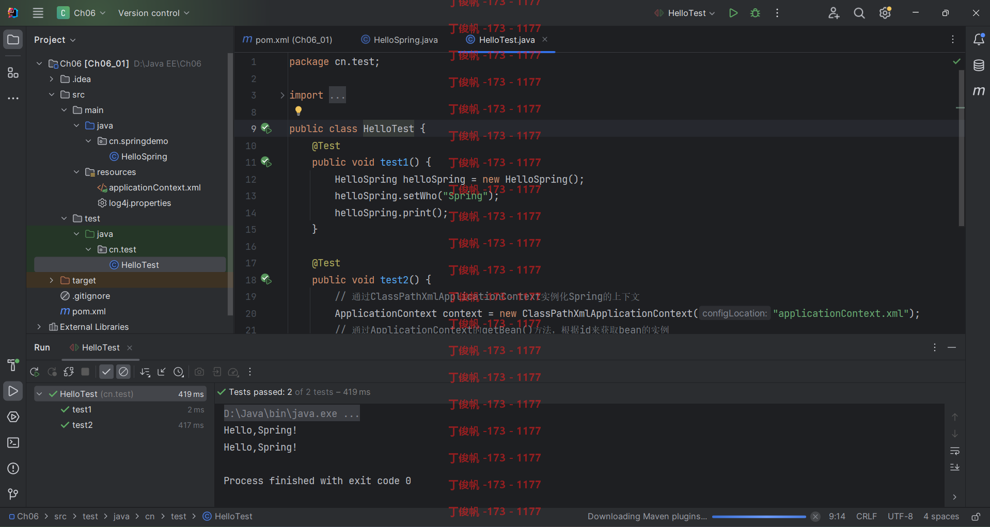
Task: Open the Terminal tool window
Action: click(x=13, y=443)
